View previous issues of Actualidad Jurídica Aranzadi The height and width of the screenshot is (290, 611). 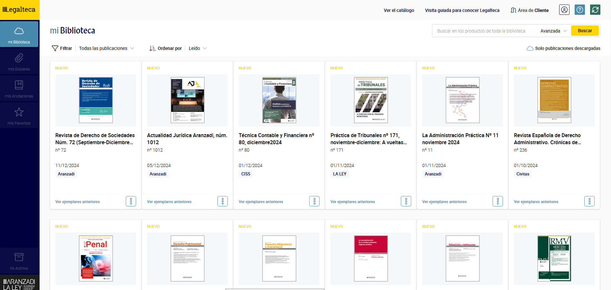tap(169, 202)
